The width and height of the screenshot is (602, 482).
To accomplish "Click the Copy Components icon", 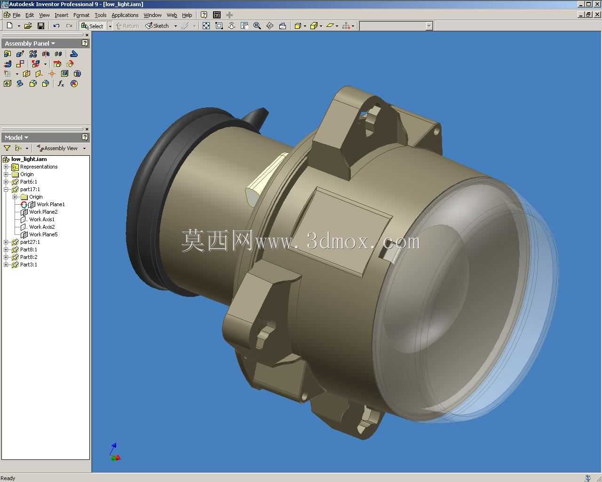I will [x=58, y=54].
